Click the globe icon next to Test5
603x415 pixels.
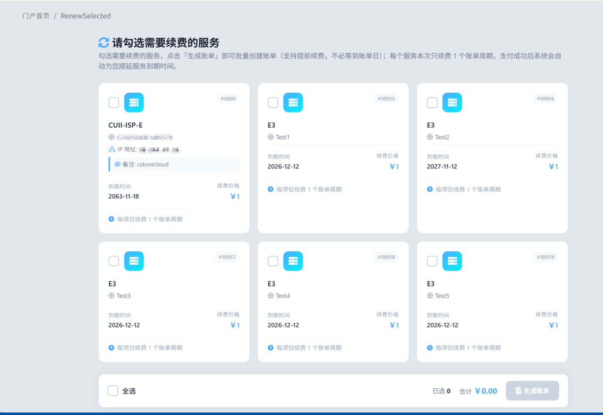click(x=430, y=296)
